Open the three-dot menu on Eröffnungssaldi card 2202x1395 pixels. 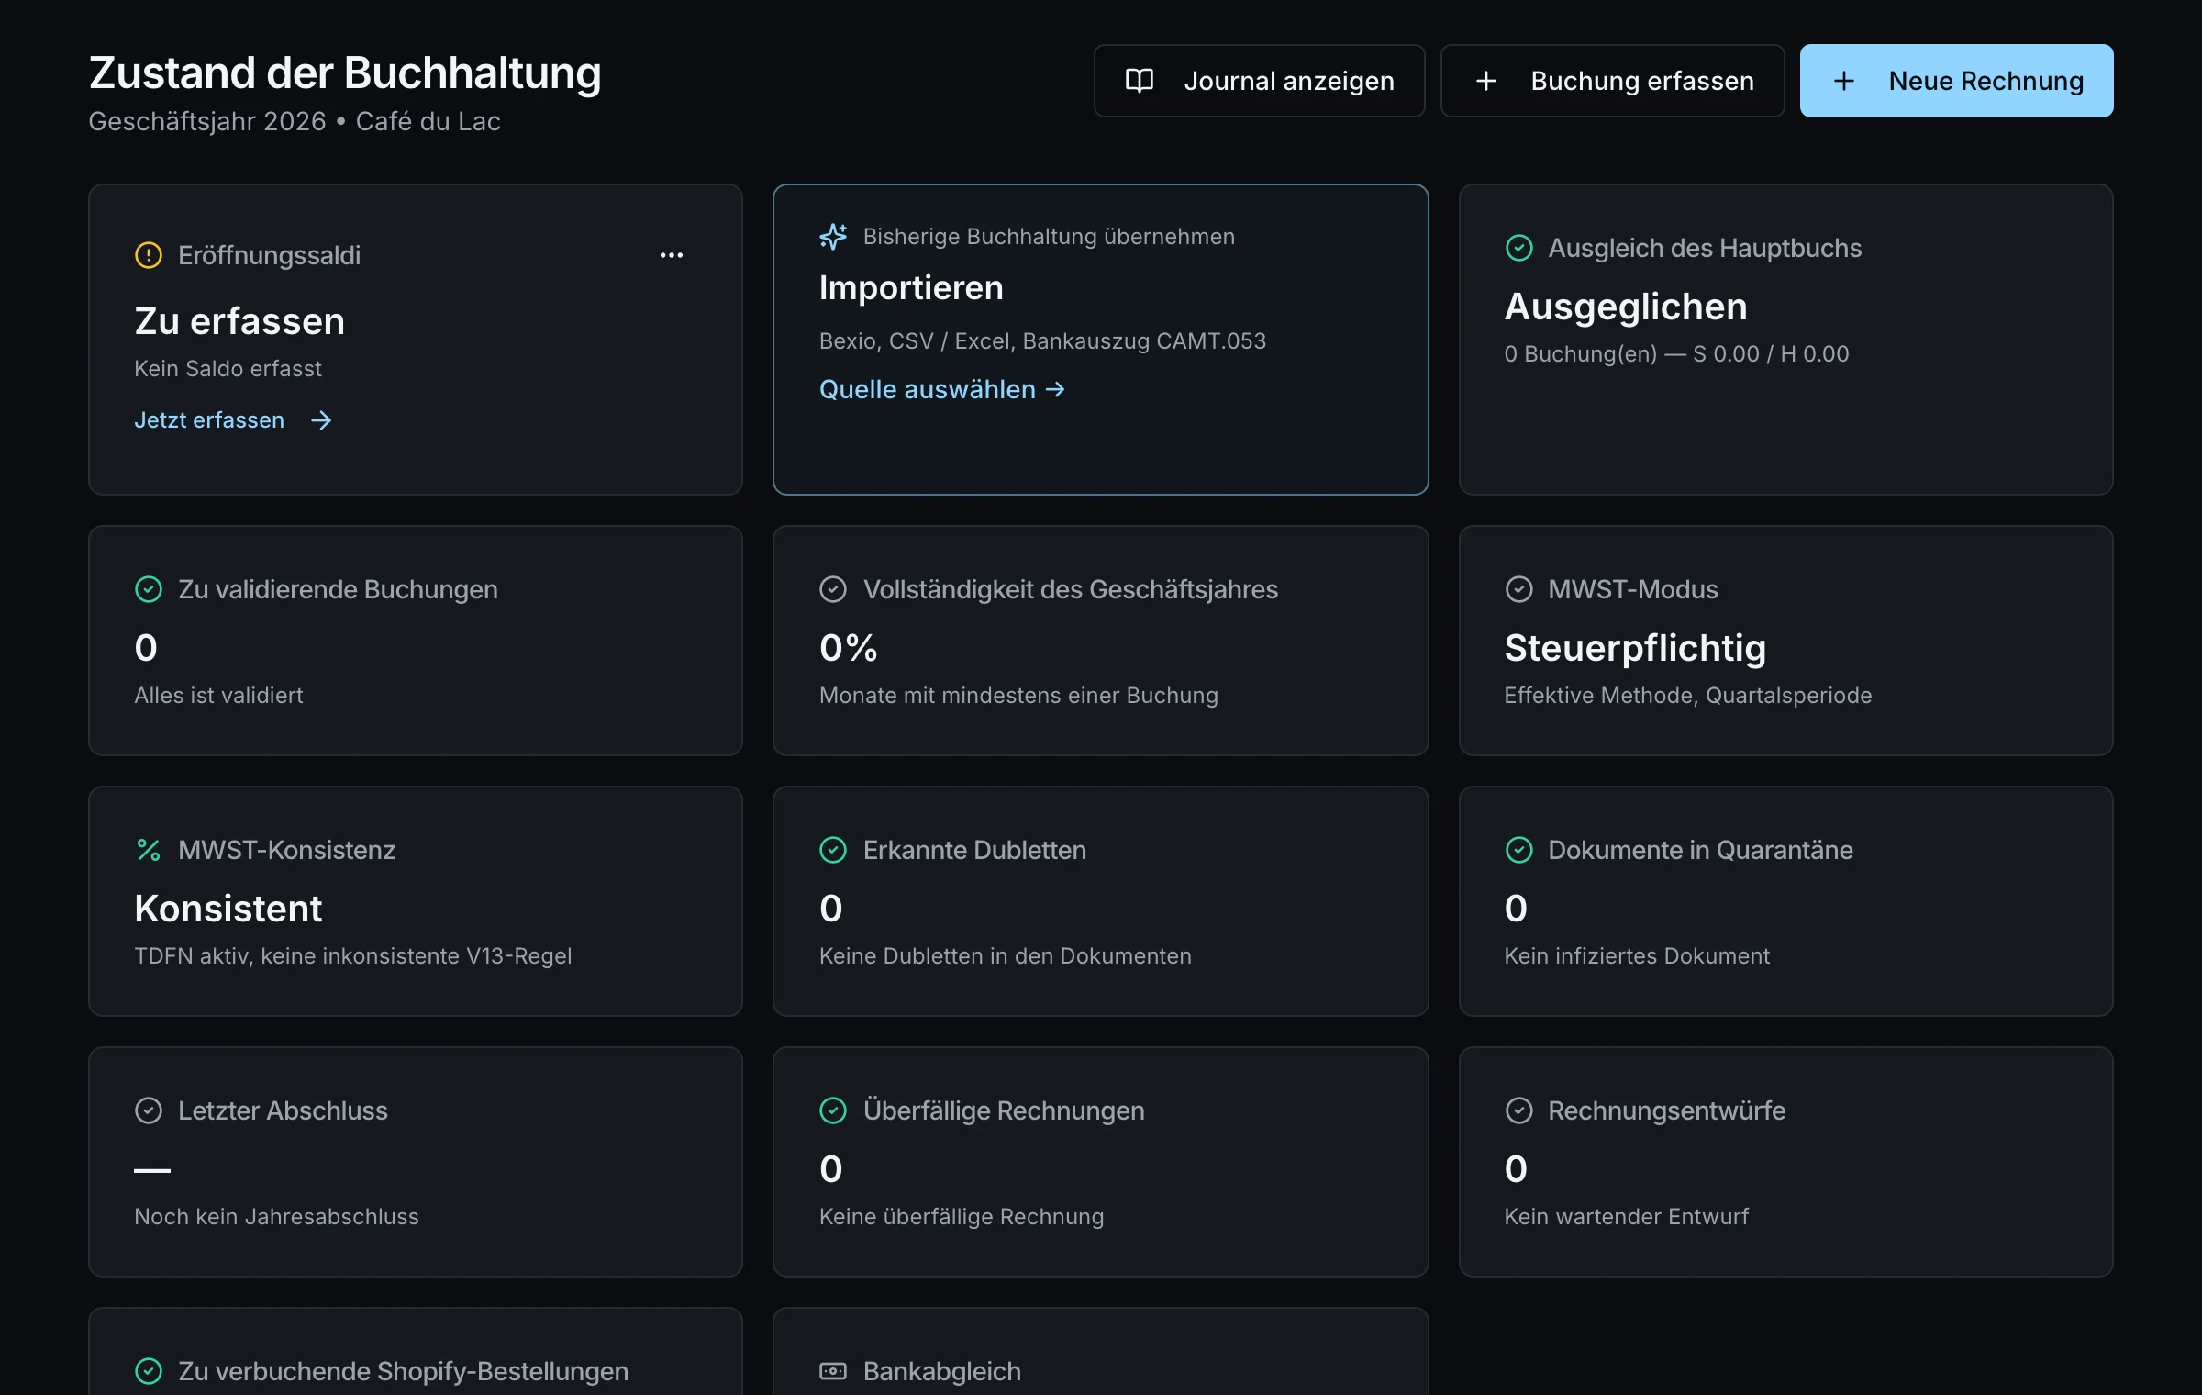pyautogui.click(x=672, y=255)
